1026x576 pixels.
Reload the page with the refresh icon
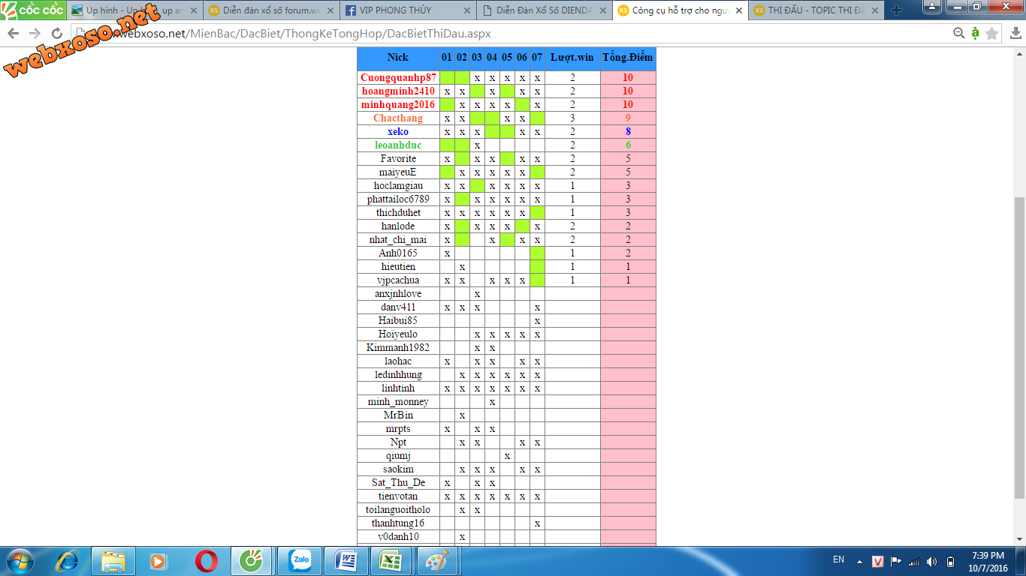pyautogui.click(x=57, y=34)
